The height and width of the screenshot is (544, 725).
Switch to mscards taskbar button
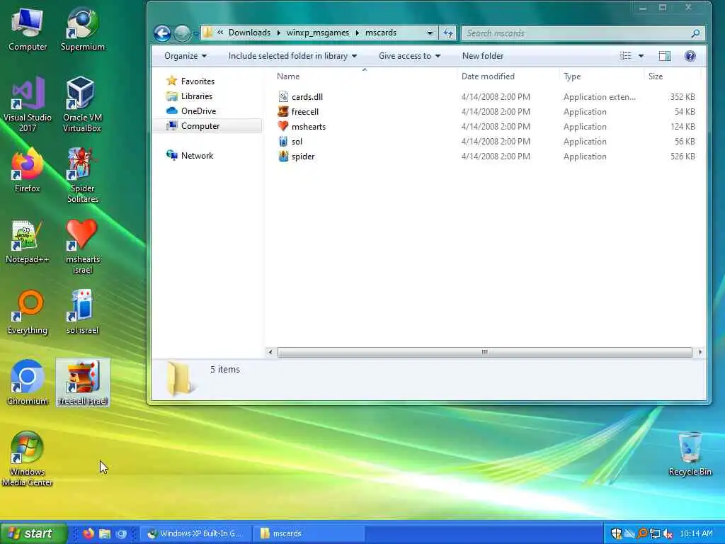[309, 533]
